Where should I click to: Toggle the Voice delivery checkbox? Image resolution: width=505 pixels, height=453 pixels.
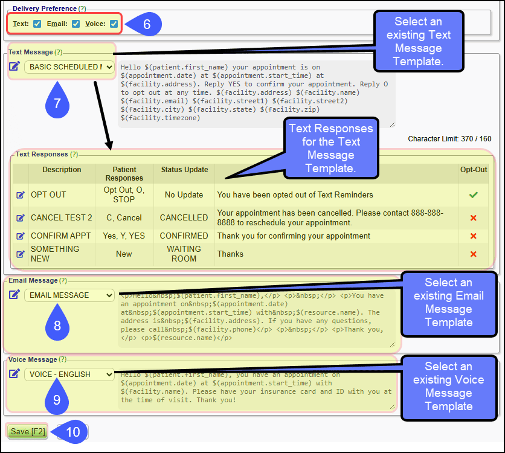[x=114, y=24]
